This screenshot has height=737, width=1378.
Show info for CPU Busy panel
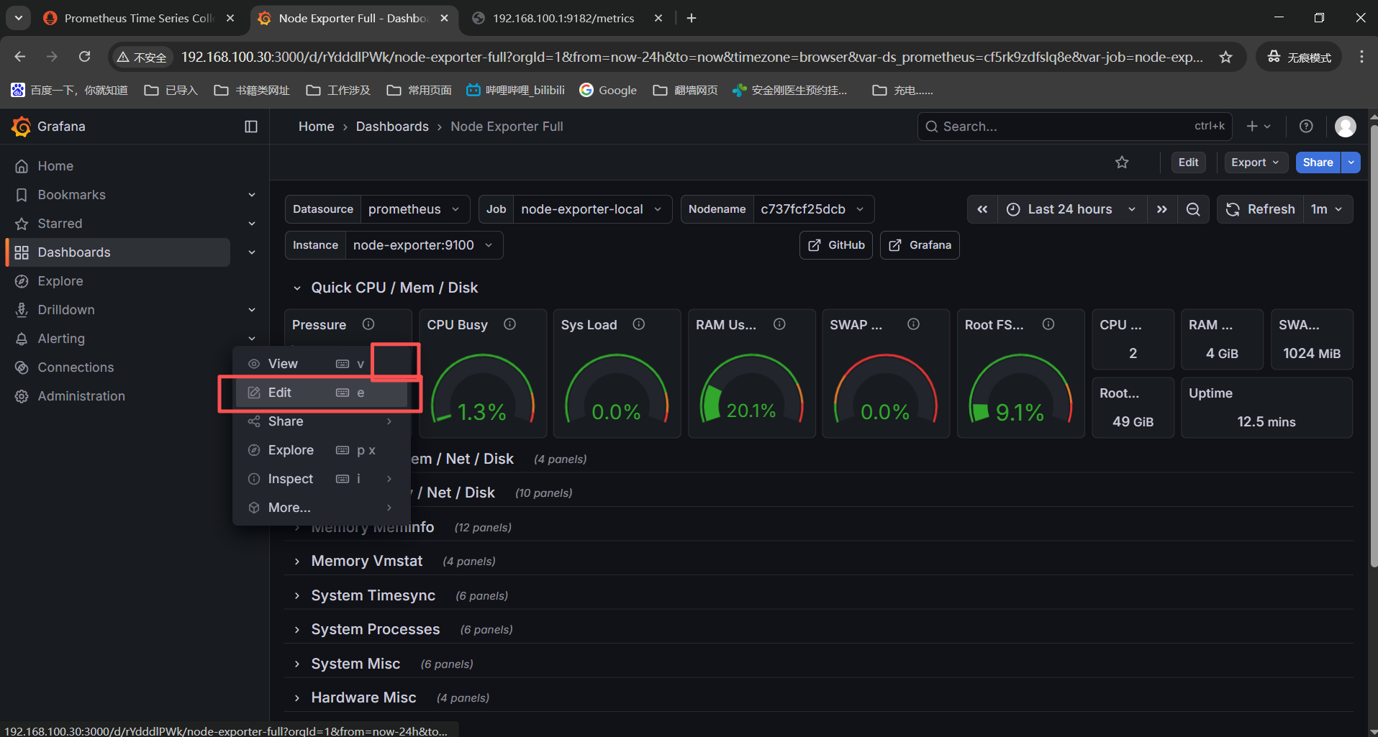(x=509, y=324)
